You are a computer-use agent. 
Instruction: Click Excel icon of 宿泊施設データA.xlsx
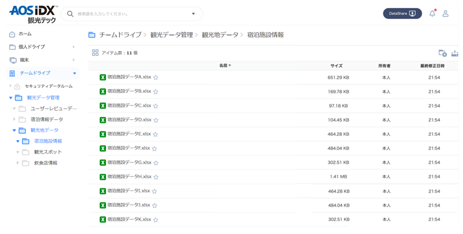click(102, 77)
